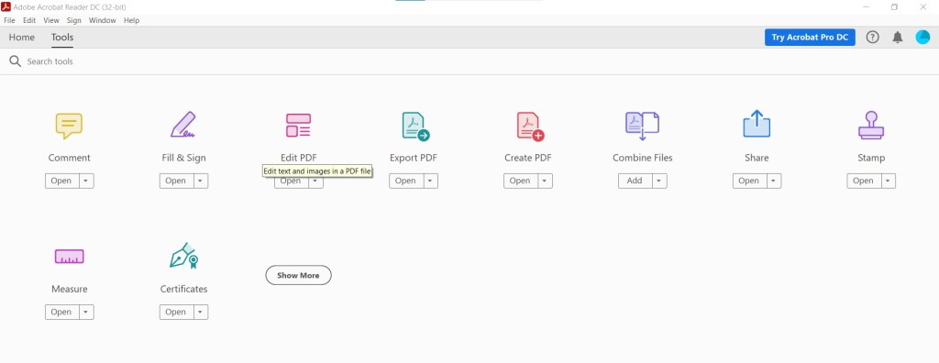This screenshot has width=939, height=363.
Task: Open the Comment tool button
Action: pos(62,181)
